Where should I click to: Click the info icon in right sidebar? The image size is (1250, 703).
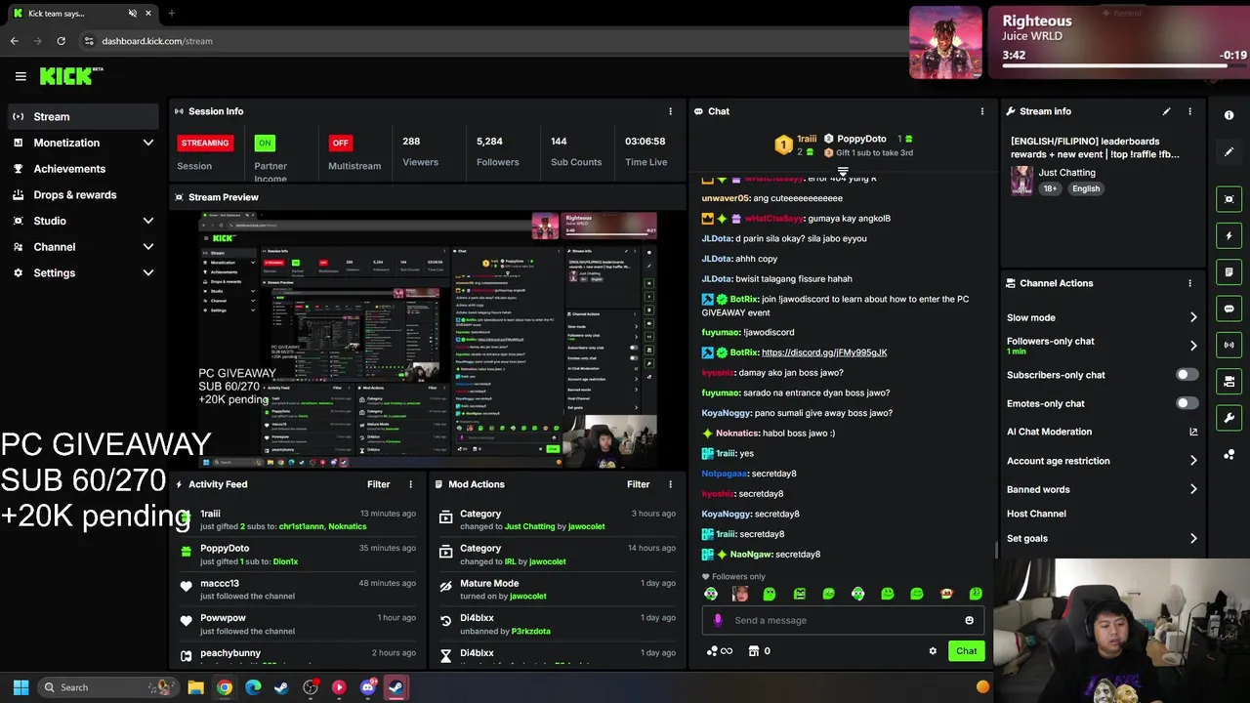click(1229, 115)
